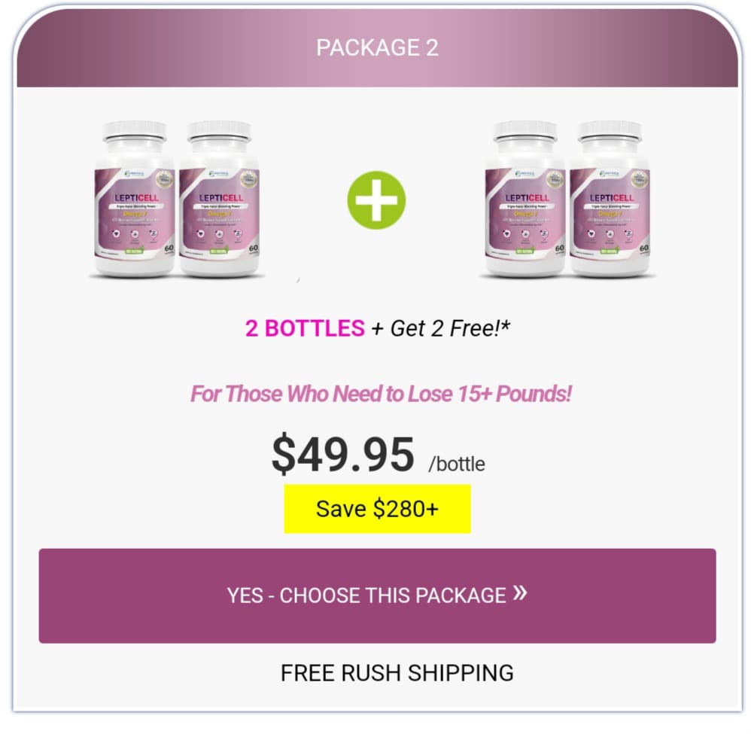Image resolution: width=751 pixels, height=734 pixels.
Task: Click the PACKAGE 2 header banner
Action: [378, 47]
